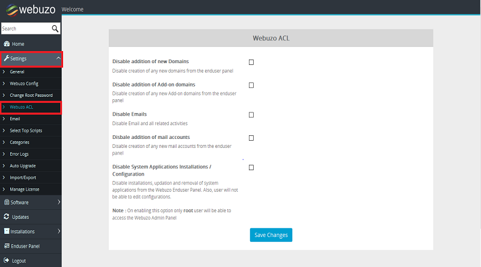Viewport: 481px width, 267px height.
Task: Click the Settings wrench icon
Action: [6, 58]
